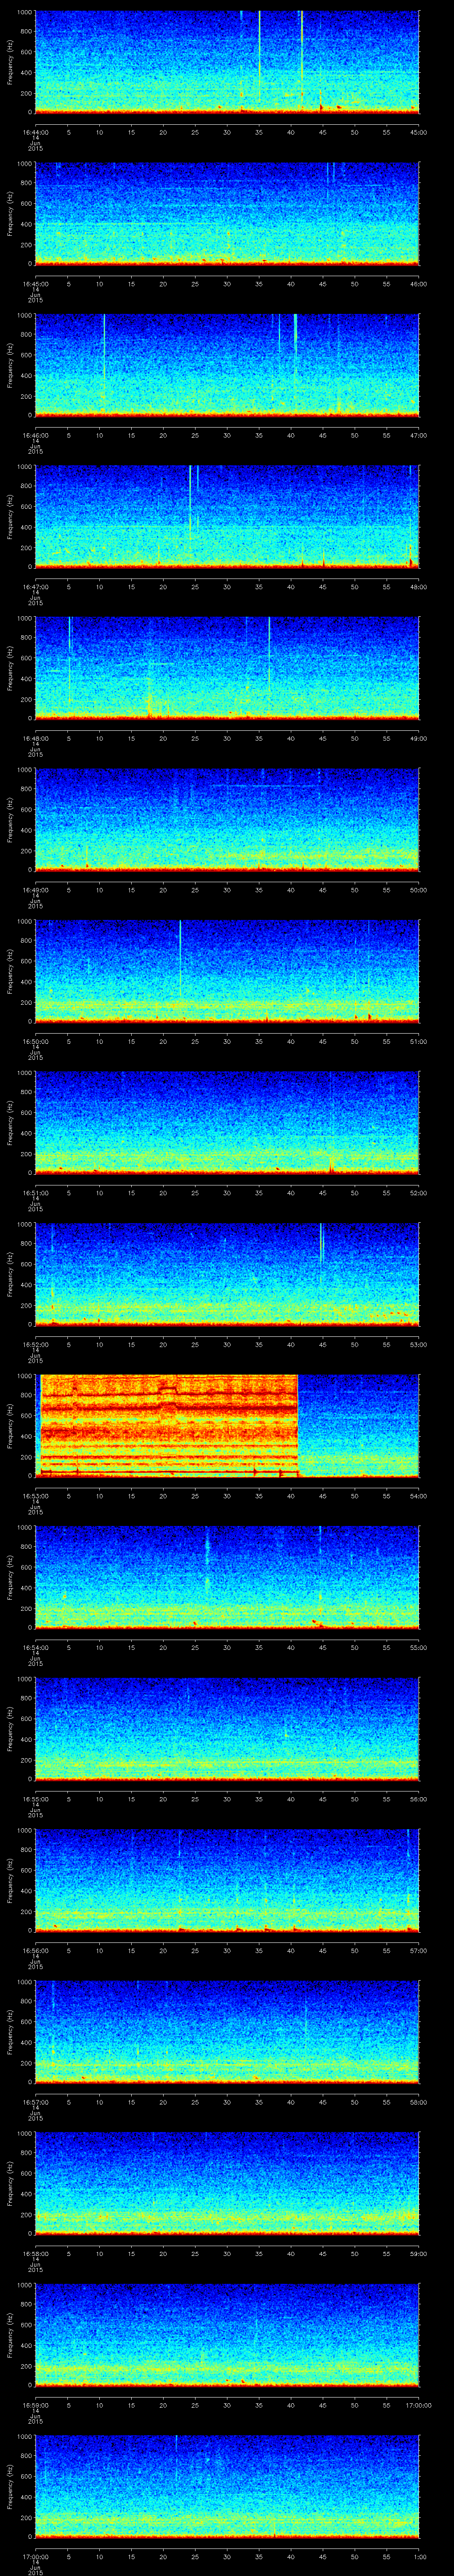Image resolution: width=454 pixels, height=2576 pixels.
Task: Click the 16:56:00 time label
Action: coord(35,1950)
